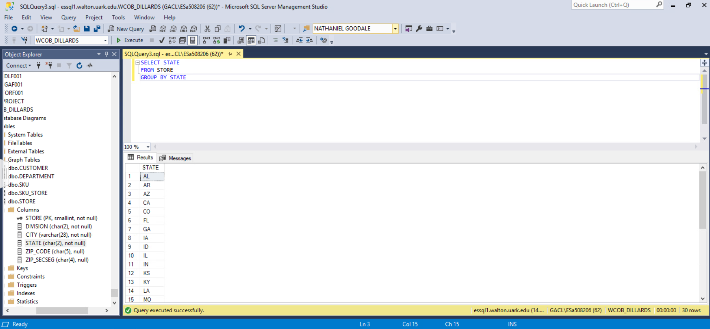This screenshot has height=329, width=710.
Task: Click the Copy icon
Action: point(218,29)
